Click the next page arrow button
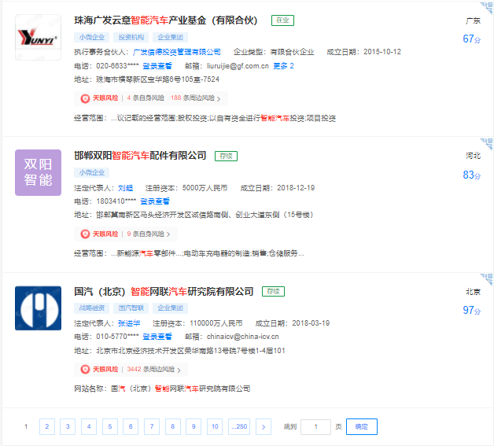This screenshot has width=494, height=446. pyautogui.click(x=264, y=427)
